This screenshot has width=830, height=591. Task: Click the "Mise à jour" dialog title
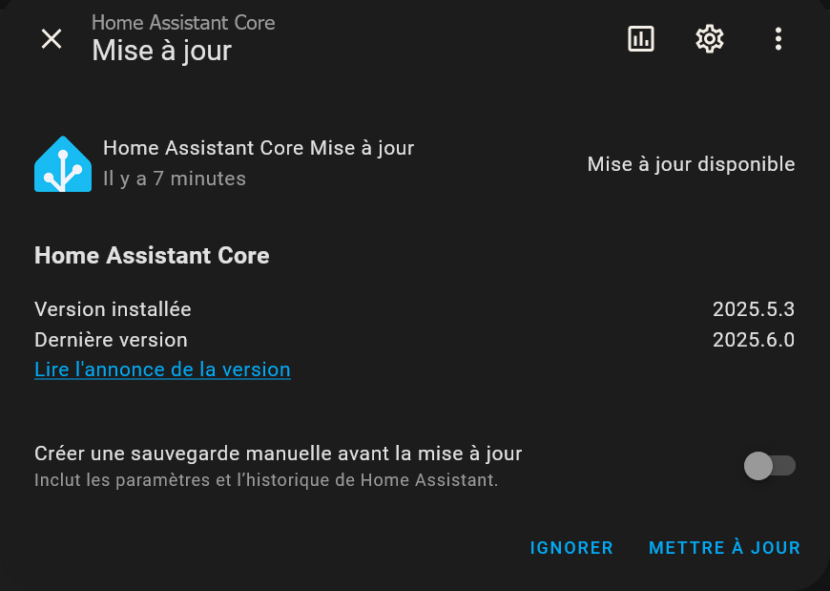click(161, 51)
